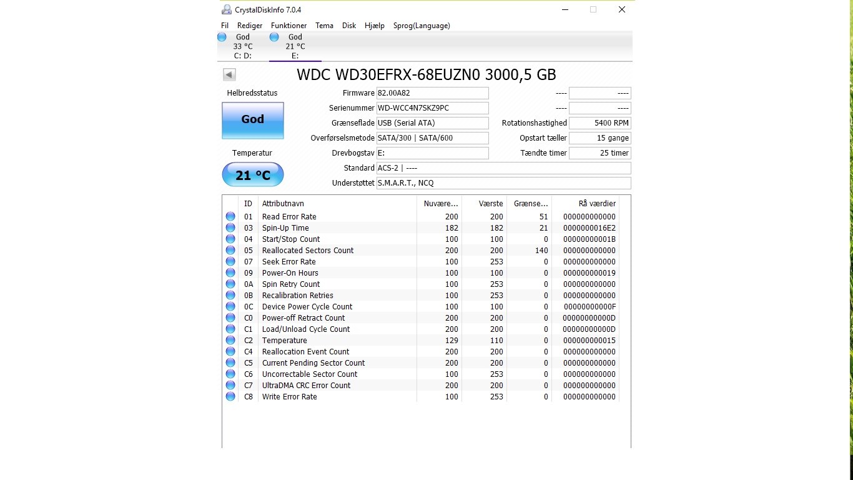This screenshot has width=853, height=480.
Task: Click the Opstart tæller field 15 gange
Action: tap(599, 138)
